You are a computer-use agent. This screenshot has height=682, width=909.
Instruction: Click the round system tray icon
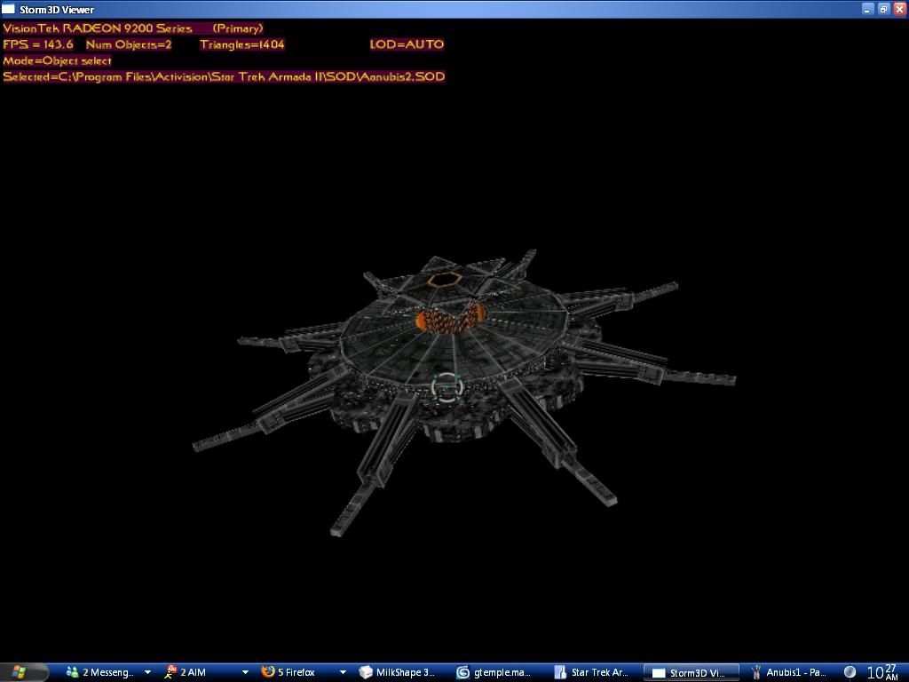(850, 671)
